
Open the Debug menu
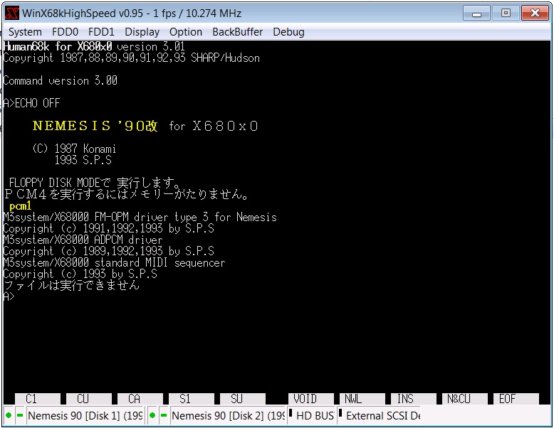[288, 32]
